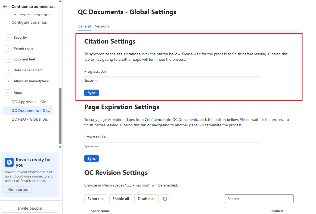The height and width of the screenshot is (214, 316).
Task: Collapse the Apps section
Action: coord(8,93)
